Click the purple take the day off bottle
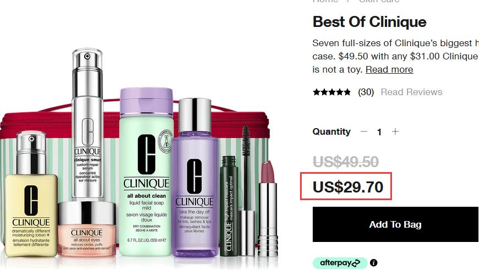Screen dimensions: 479x270 [x=194, y=178]
